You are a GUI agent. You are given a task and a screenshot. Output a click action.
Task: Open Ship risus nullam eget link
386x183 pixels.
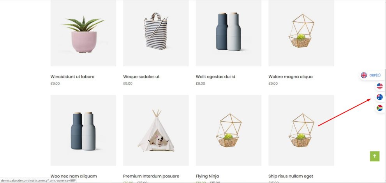click(291, 176)
